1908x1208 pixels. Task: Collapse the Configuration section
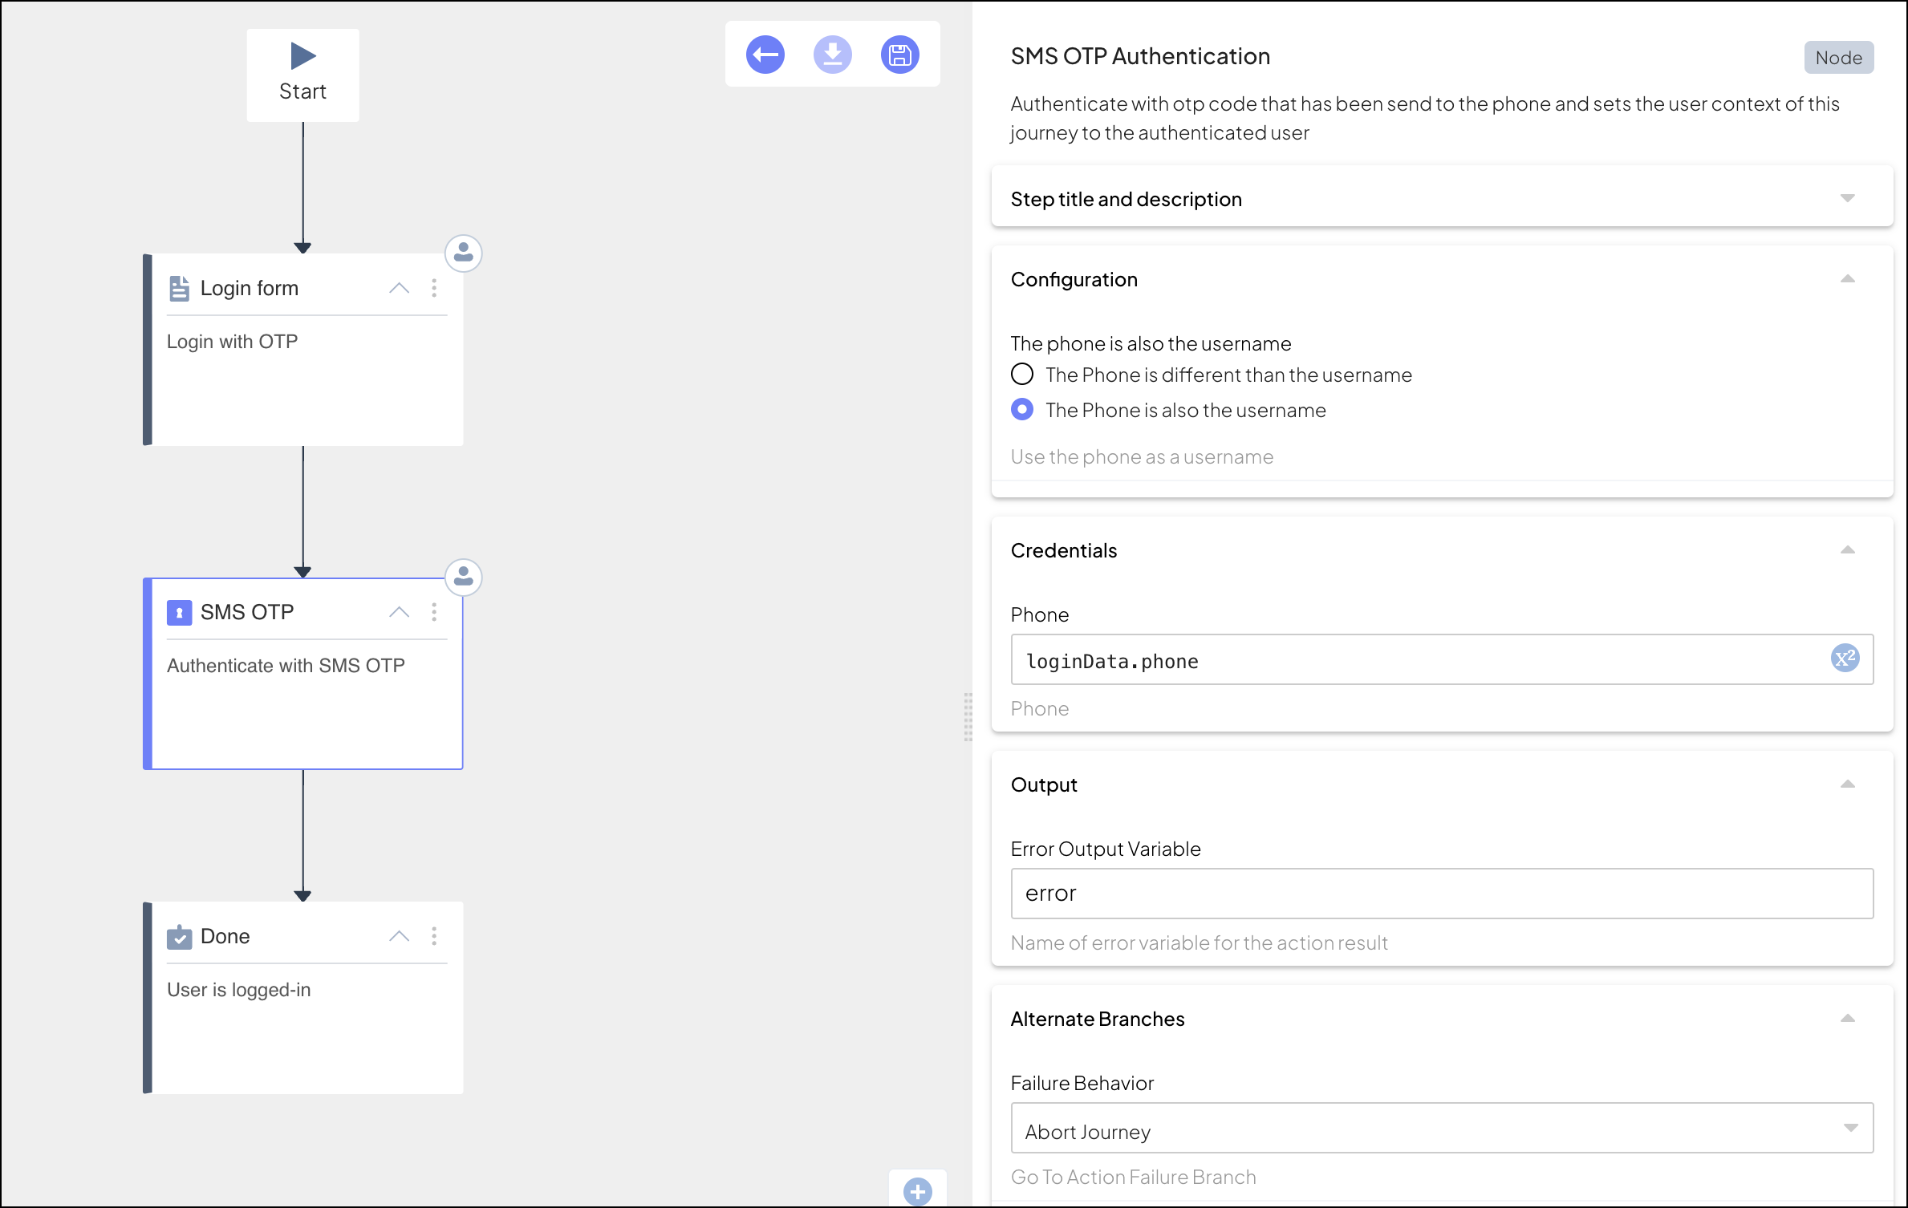(x=1847, y=279)
